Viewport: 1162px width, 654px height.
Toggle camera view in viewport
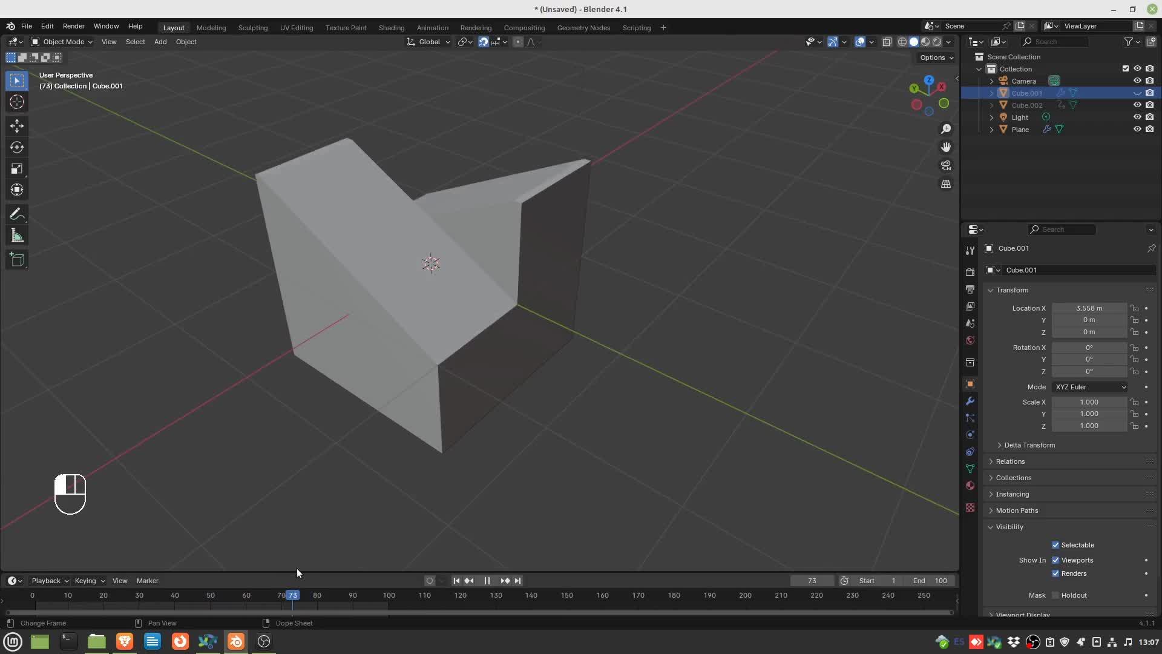tap(946, 165)
